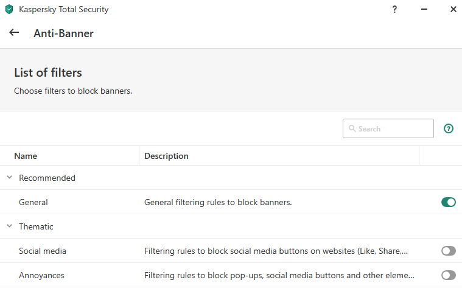Click the Anti-Banner page title

63,33
